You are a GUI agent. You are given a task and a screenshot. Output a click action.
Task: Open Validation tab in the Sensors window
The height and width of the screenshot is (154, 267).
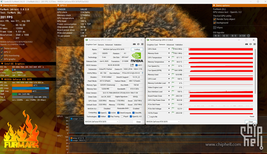point(179,45)
